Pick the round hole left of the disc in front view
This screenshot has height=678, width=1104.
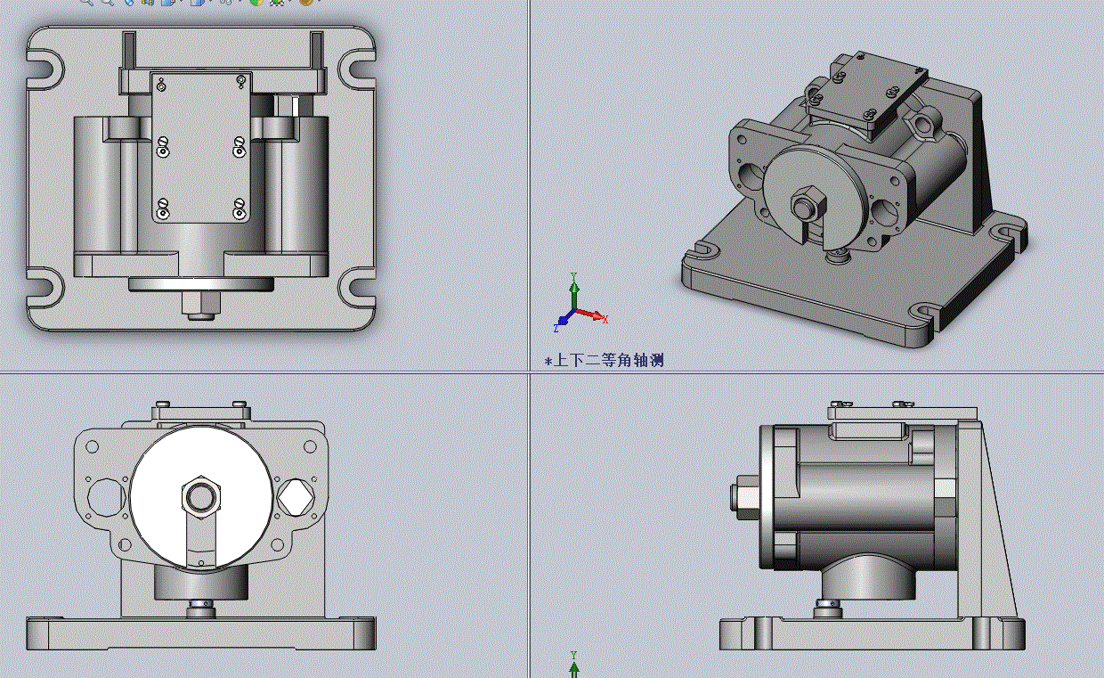(x=106, y=497)
